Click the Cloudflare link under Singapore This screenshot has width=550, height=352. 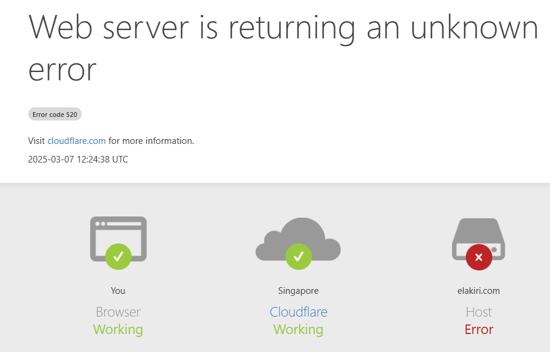click(299, 312)
